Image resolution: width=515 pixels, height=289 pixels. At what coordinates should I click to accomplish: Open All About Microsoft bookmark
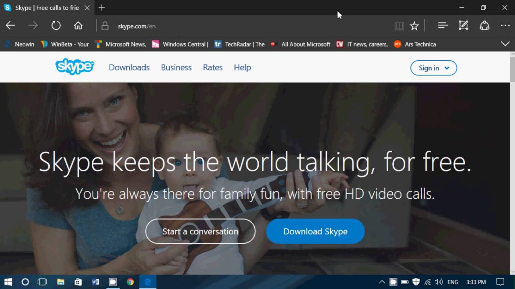tap(301, 44)
